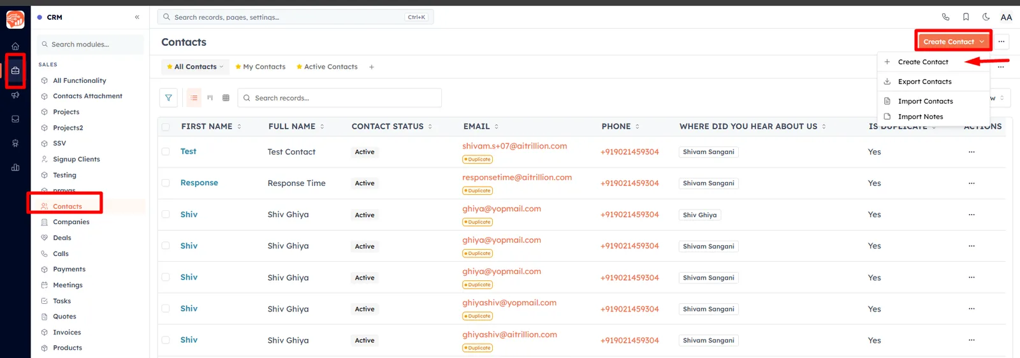Open the All Contacts view dropdown
This screenshot has height=358, width=1020.
pos(195,67)
